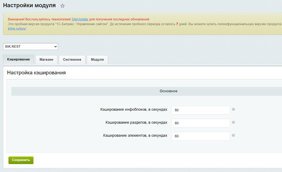The width and height of the screenshot is (282, 172).
Task: Click the Кэширование элементов label text
Action: coord(135,135)
